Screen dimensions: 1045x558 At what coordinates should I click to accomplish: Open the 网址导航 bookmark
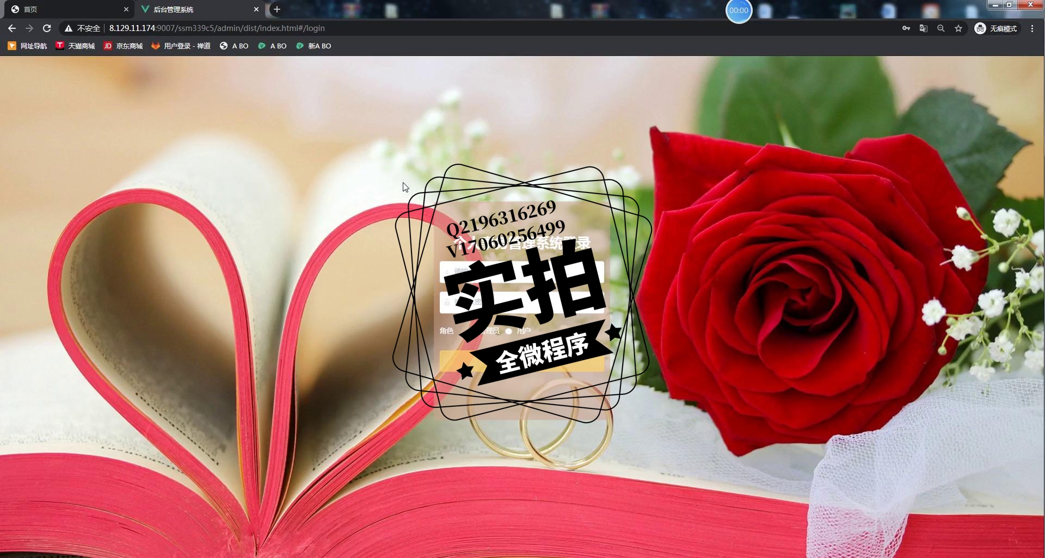pyautogui.click(x=27, y=46)
